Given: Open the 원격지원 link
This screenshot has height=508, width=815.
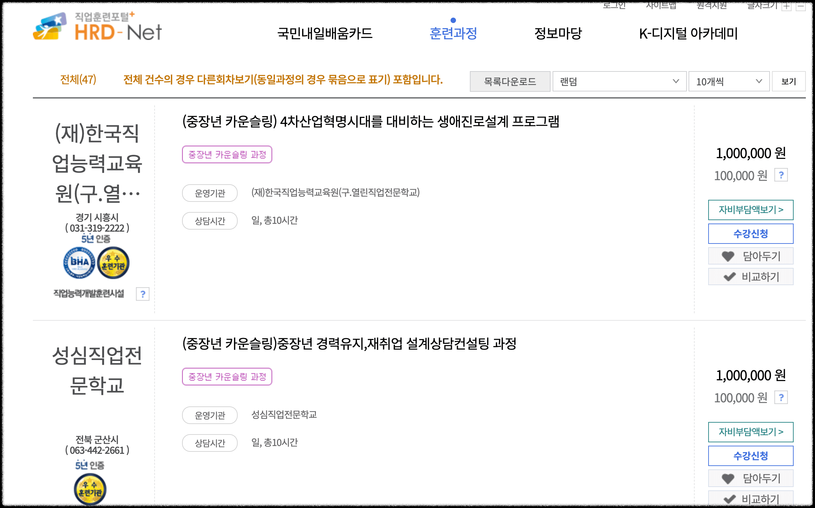Looking at the screenshot, I should pos(712,5).
